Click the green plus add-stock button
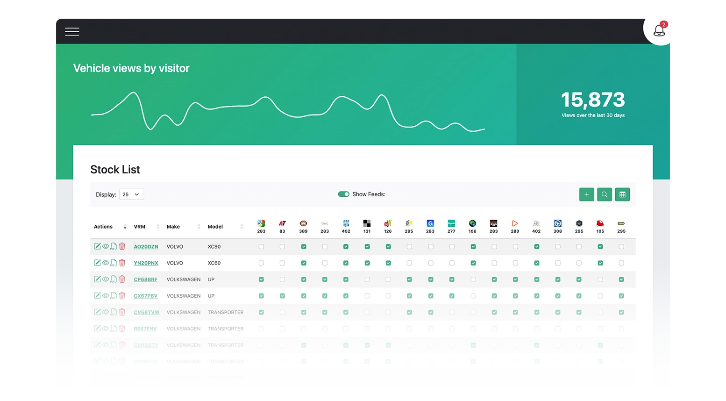Image resolution: width=726 pixels, height=401 pixels. (586, 194)
